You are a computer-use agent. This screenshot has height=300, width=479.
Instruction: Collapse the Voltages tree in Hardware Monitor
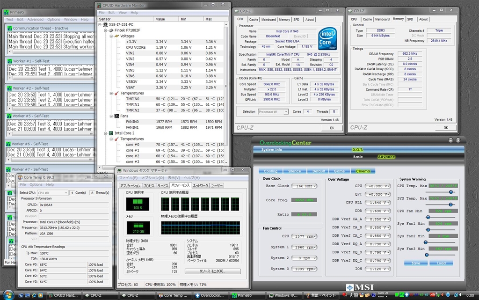(111, 36)
